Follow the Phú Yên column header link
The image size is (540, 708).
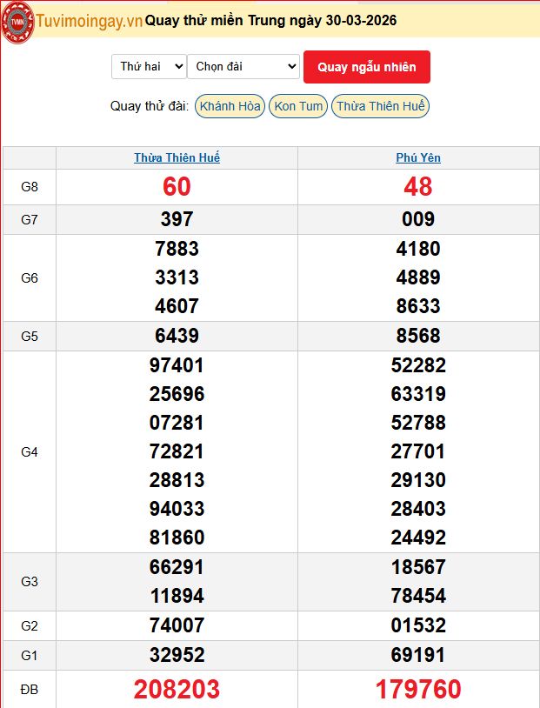point(418,157)
